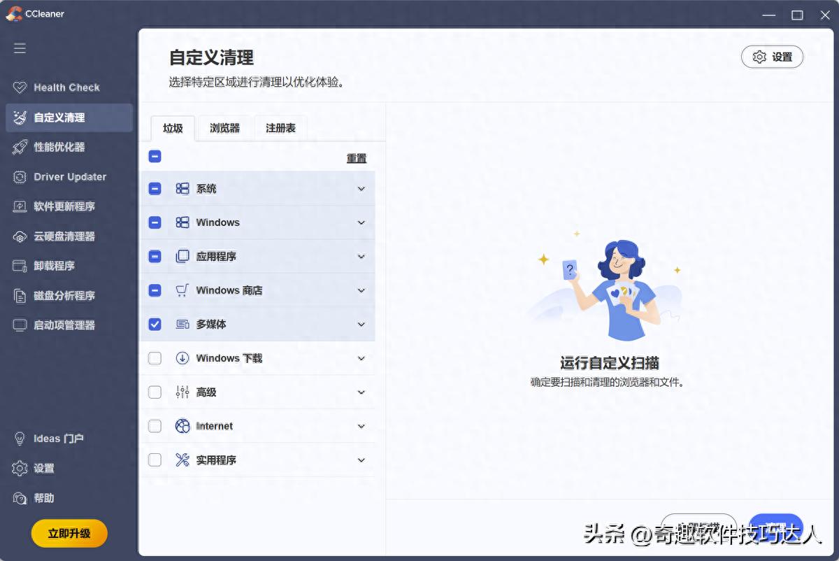The image size is (839, 561).
Task: Enable the Internet cleaning checkbox
Action: [x=155, y=425]
